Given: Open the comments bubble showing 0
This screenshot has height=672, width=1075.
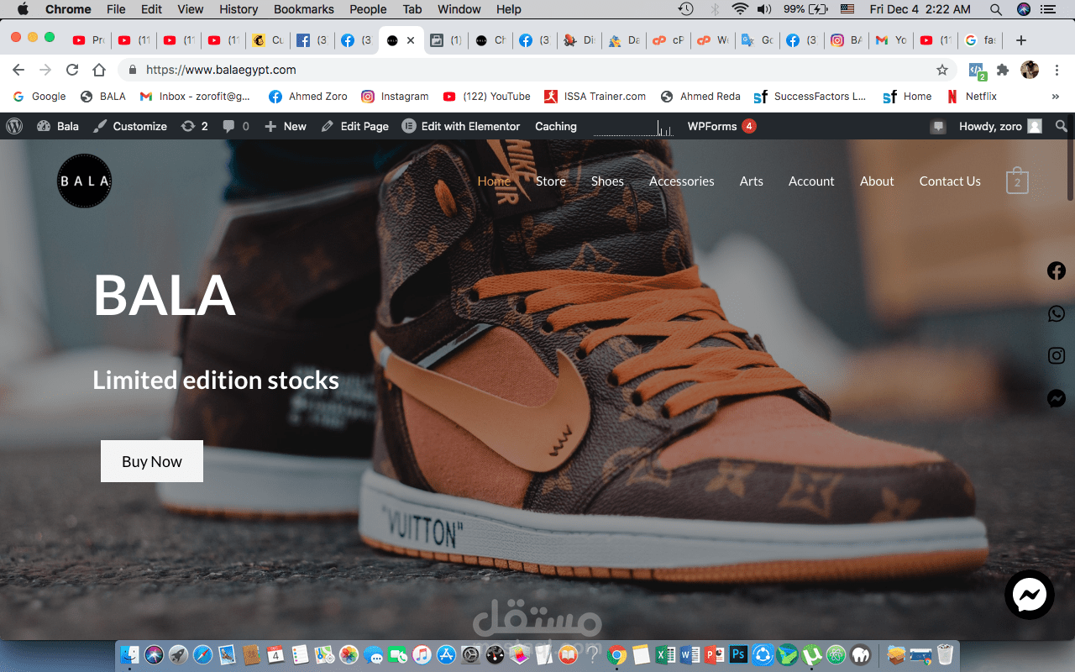Looking at the screenshot, I should [x=236, y=126].
